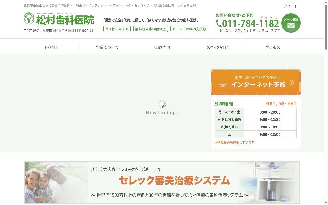
Task: Open the インターネット予約 orange banner
Action: (256, 82)
